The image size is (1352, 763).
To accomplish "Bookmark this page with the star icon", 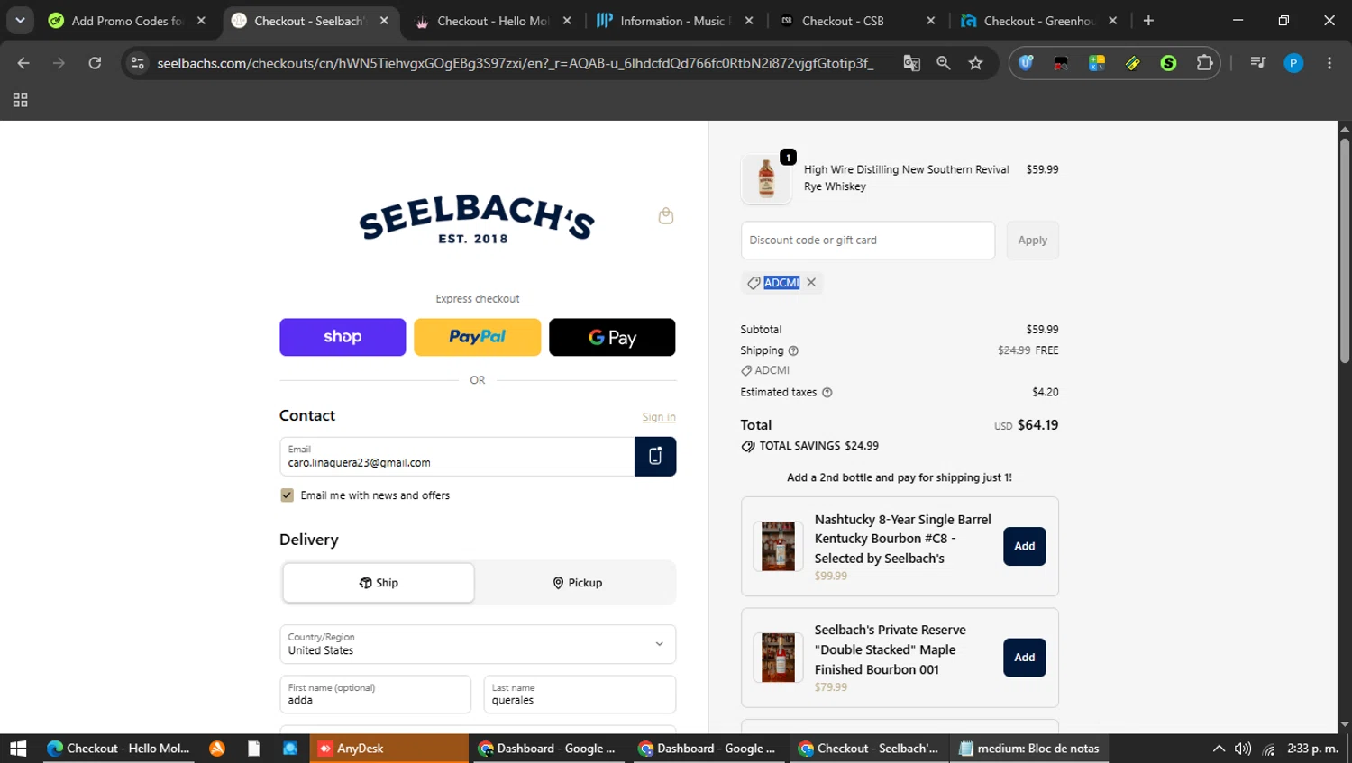I will [x=975, y=63].
